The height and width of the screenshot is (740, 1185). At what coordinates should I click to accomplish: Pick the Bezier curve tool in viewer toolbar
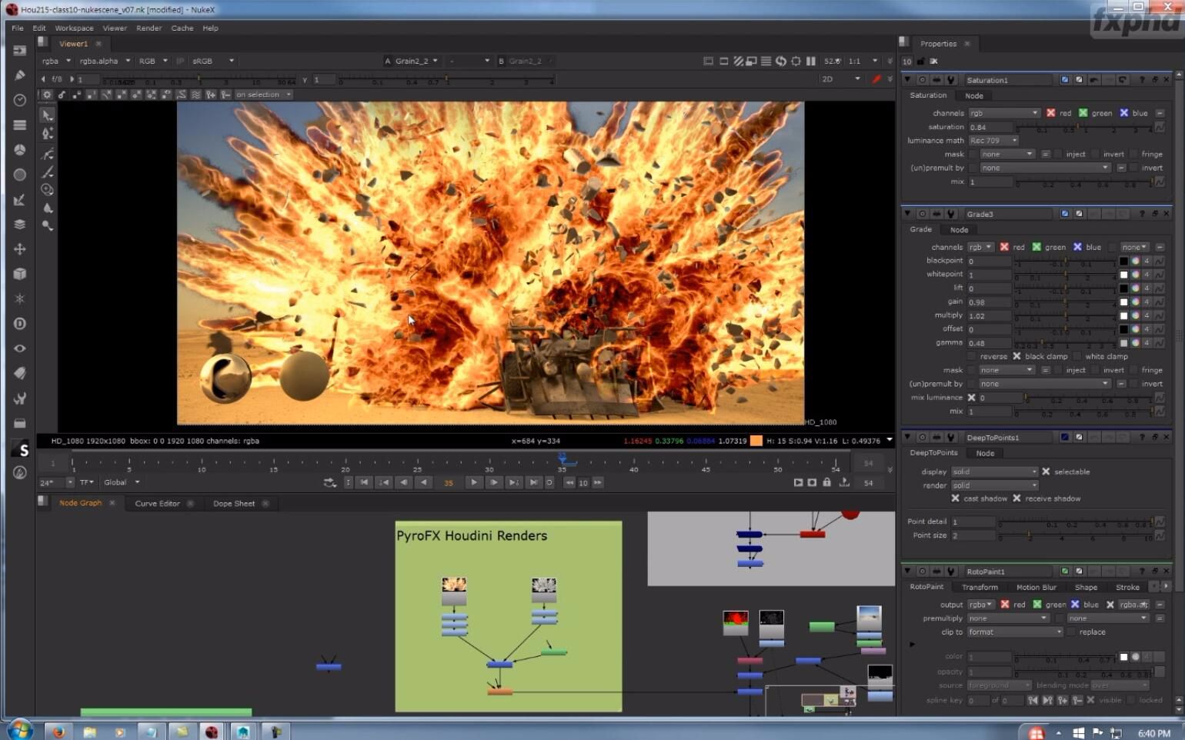click(x=48, y=153)
